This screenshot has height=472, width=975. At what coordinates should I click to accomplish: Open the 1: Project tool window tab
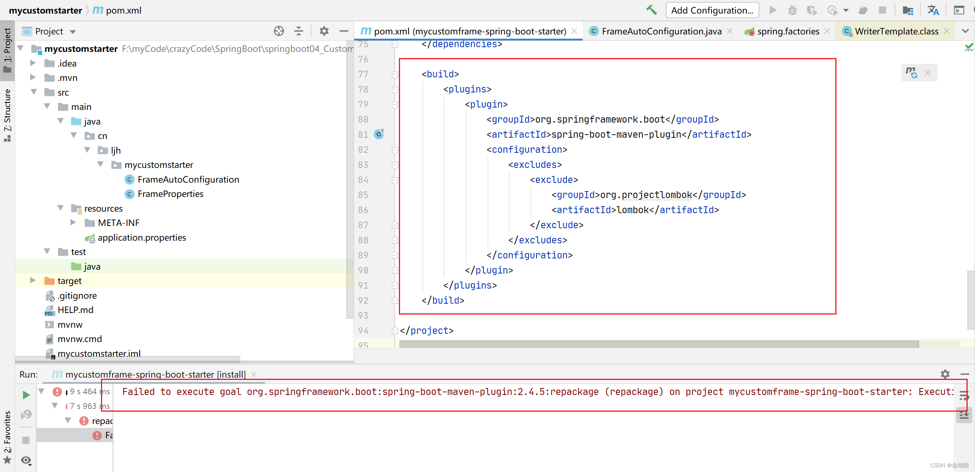pyautogui.click(x=7, y=50)
